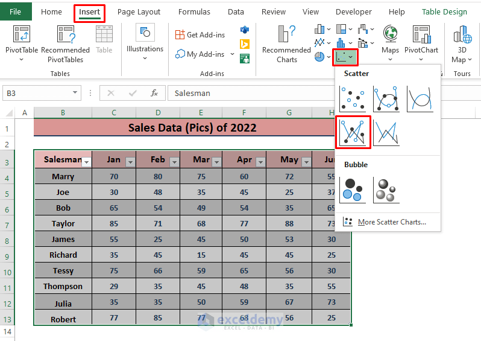Insert a column or bar chart
This screenshot has height=341, width=481.
pyautogui.click(x=322, y=29)
